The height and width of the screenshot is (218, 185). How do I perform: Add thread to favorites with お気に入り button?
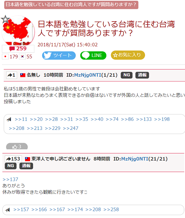(128, 55)
